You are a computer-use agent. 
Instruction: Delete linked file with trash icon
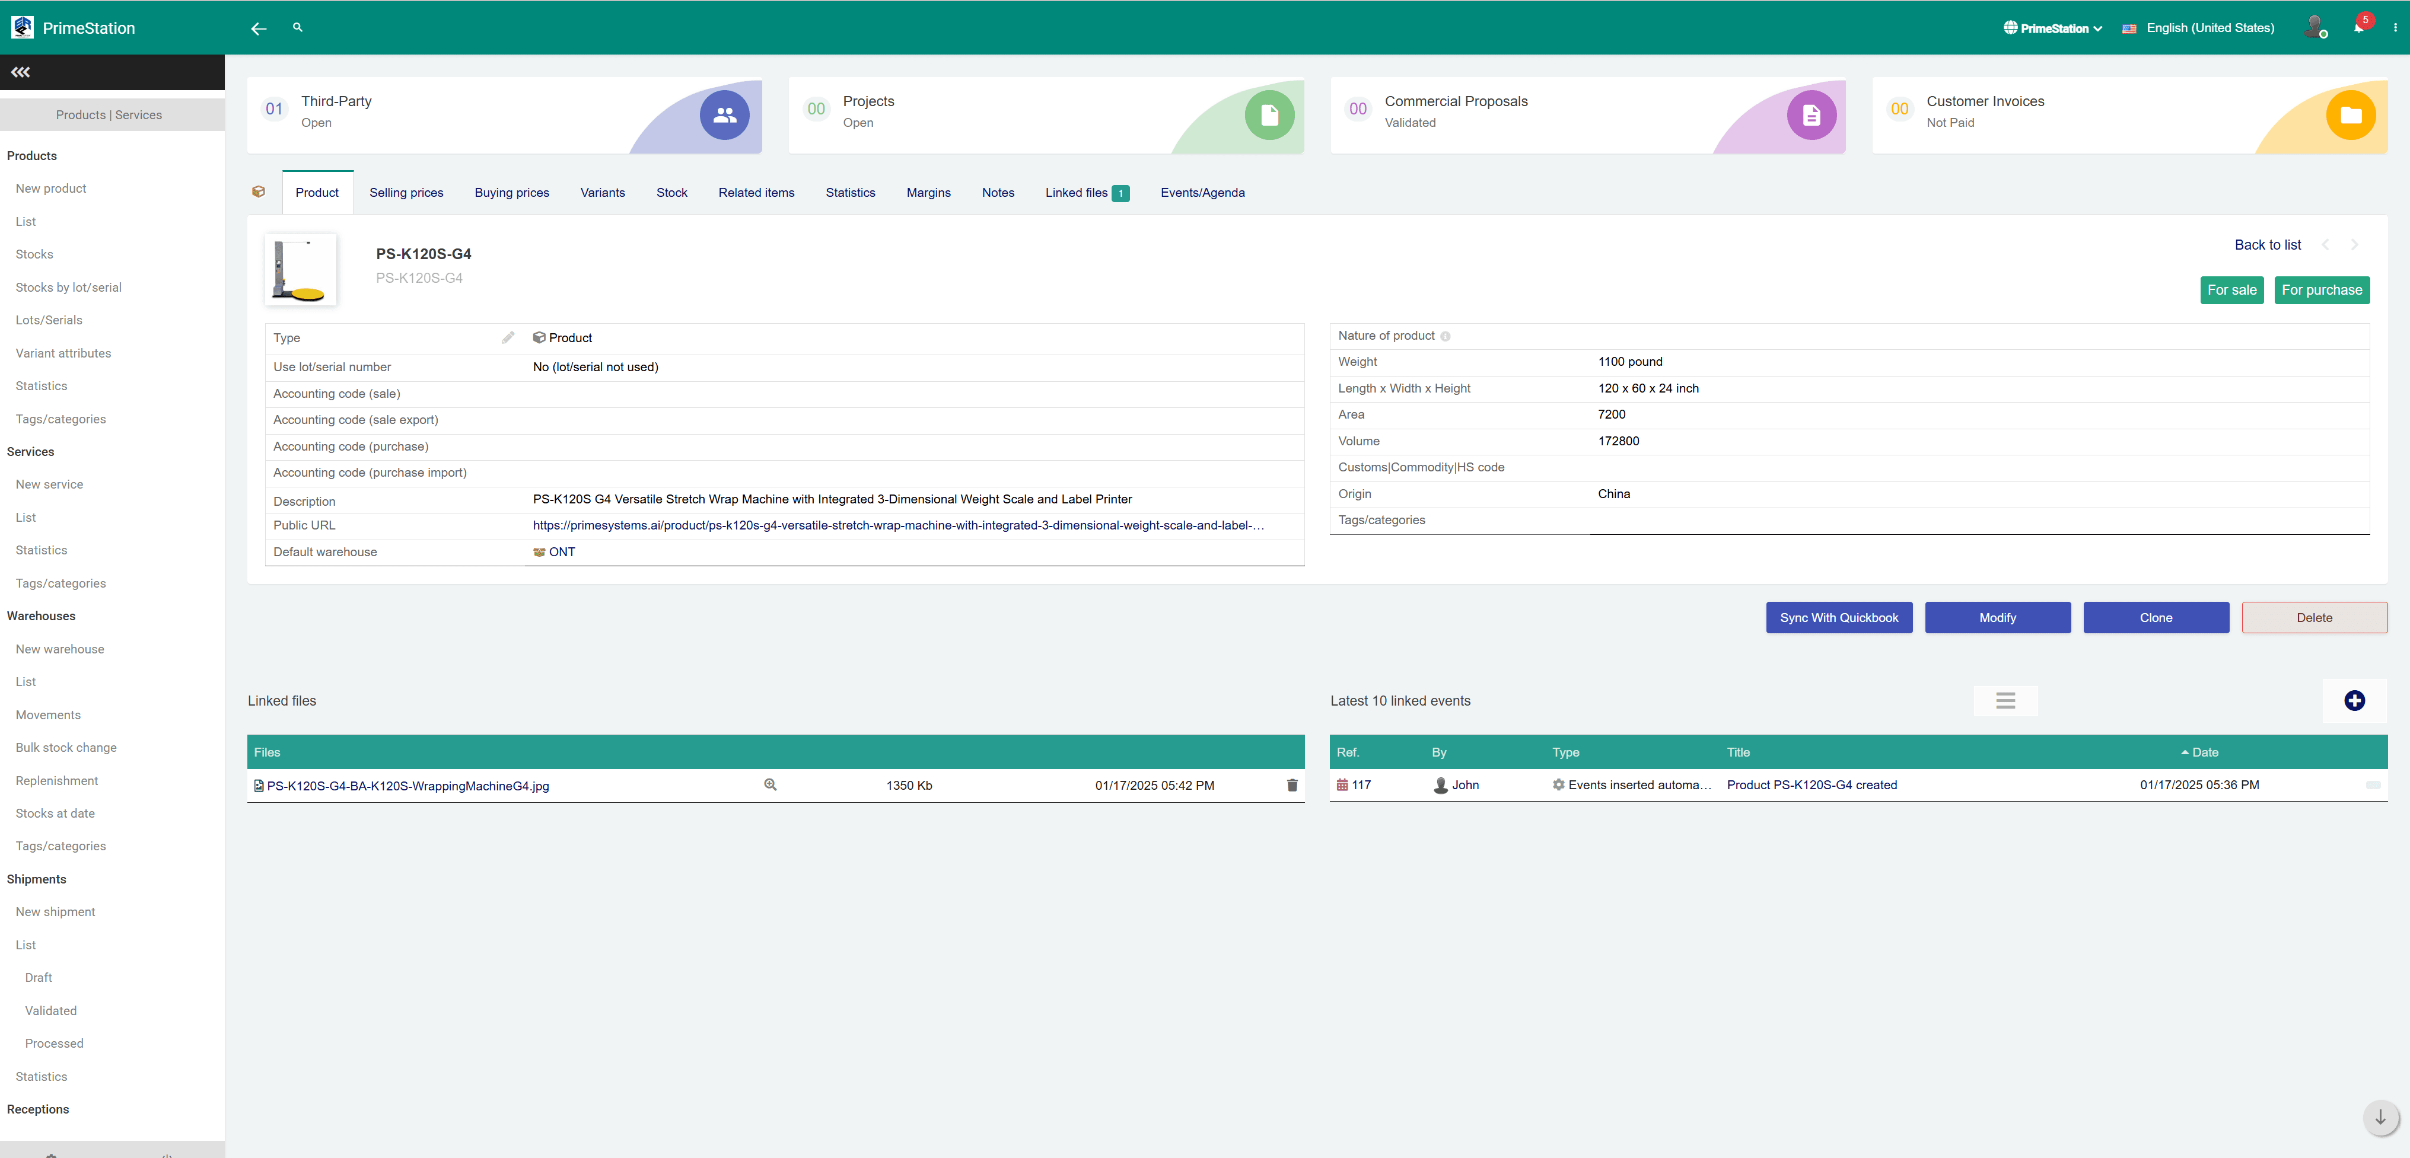1292,786
